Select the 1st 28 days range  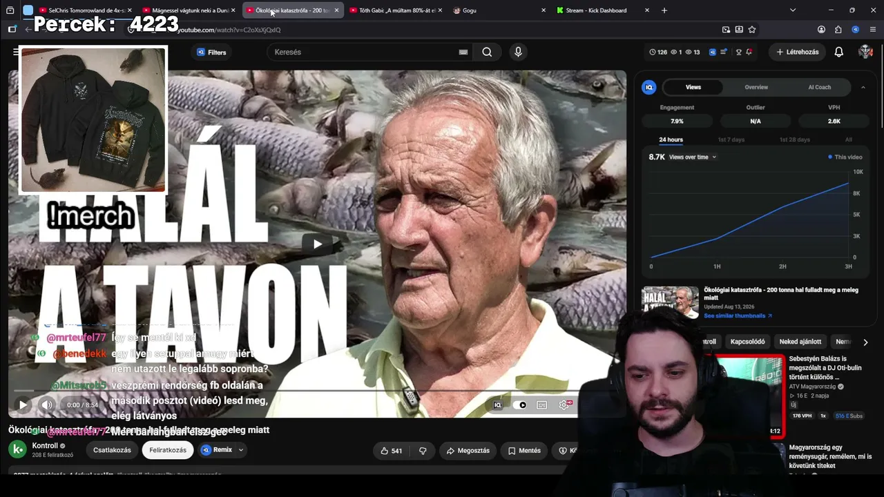(794, 139)
